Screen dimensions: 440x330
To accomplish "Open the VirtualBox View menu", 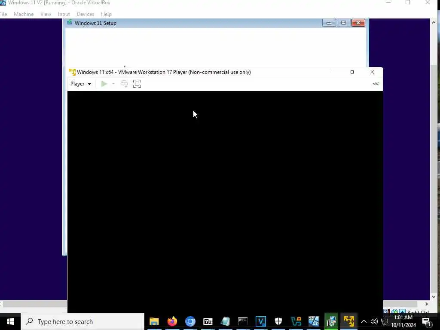I will [46, 14].
